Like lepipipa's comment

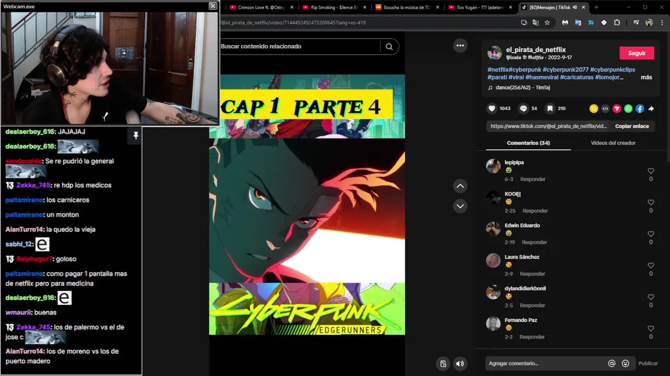coord(651,171)
